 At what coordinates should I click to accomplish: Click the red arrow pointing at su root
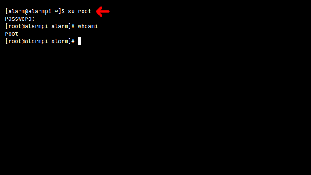tap(103, 12)
